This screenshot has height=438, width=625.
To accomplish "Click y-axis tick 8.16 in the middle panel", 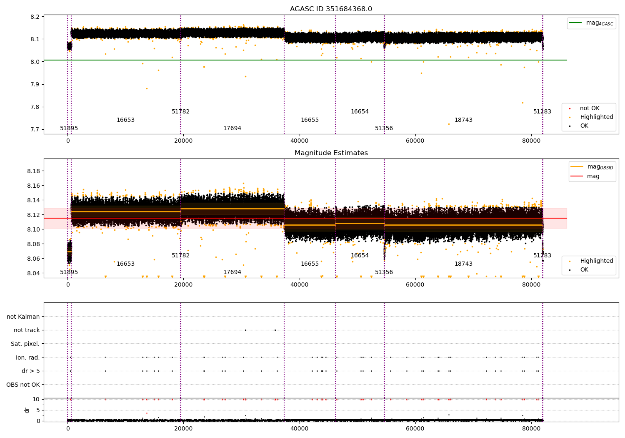I will tap(33, 186).
